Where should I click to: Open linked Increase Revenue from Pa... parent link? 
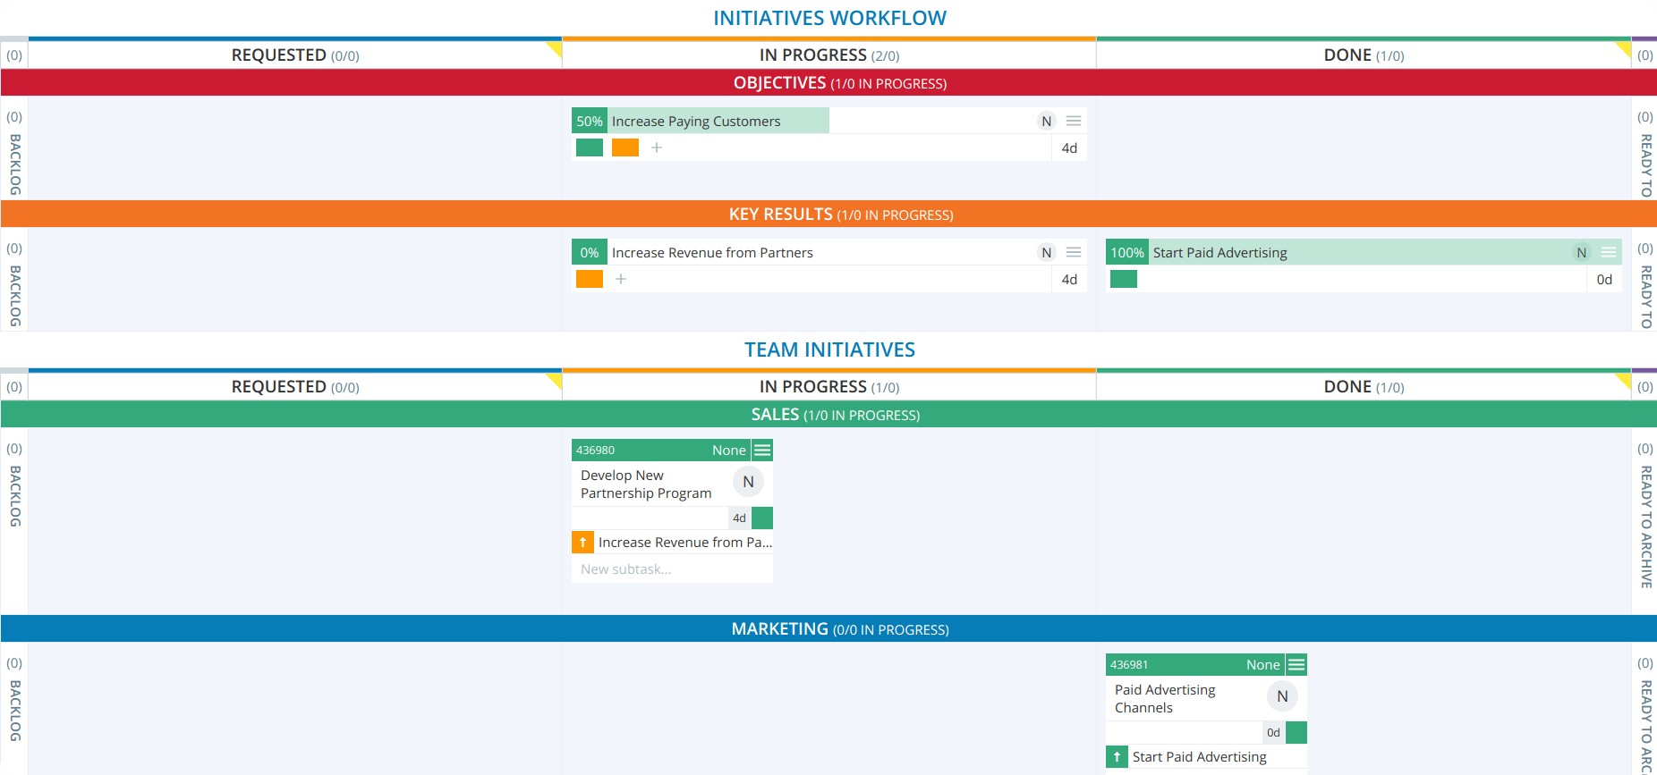(x=684, y=543)
